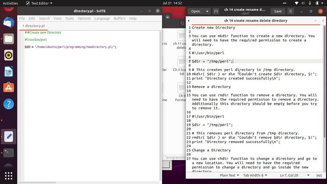Click the new document icon in gedit header
Viewport: 327px width, 184px height.
[x=216, y=11]
